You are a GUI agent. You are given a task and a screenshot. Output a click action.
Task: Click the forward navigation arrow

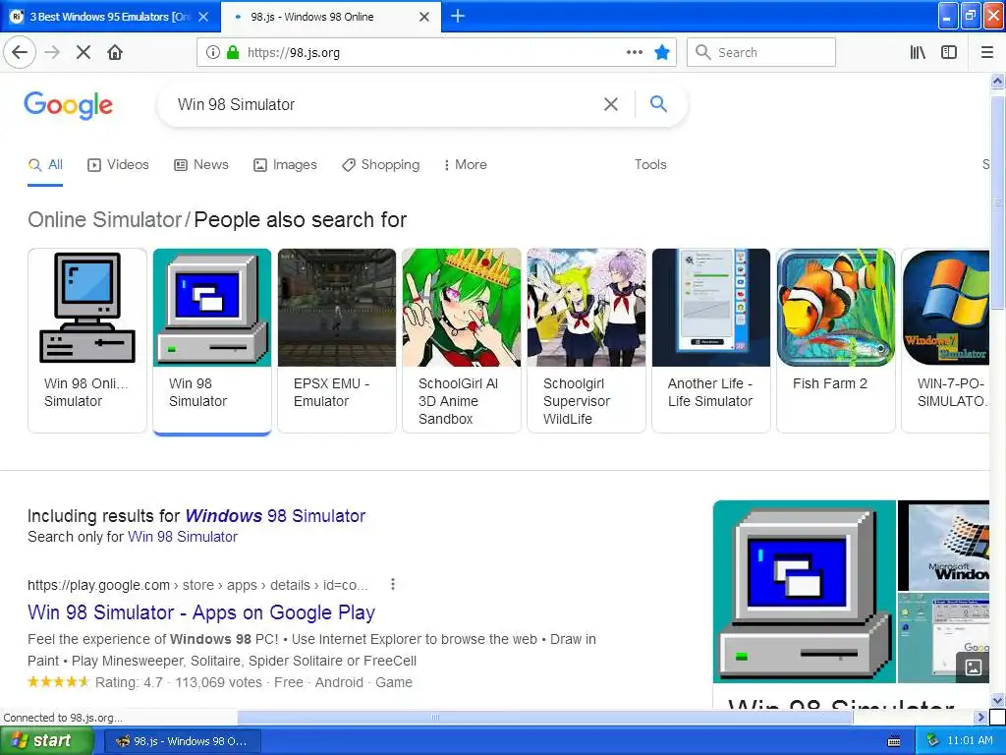click(x=52, y=53)
